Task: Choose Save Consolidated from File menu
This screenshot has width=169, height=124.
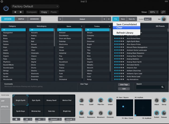Action: pos(126,24)
